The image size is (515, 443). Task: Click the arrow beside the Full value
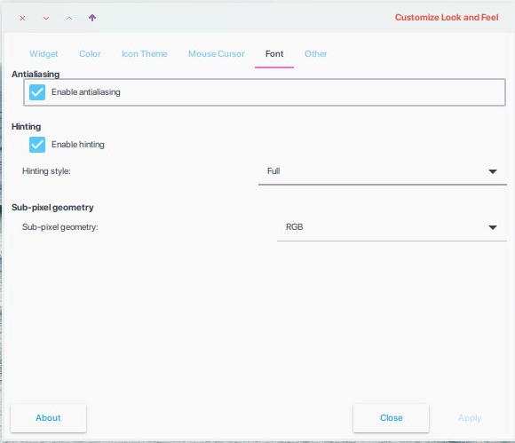tap(492, 171)
